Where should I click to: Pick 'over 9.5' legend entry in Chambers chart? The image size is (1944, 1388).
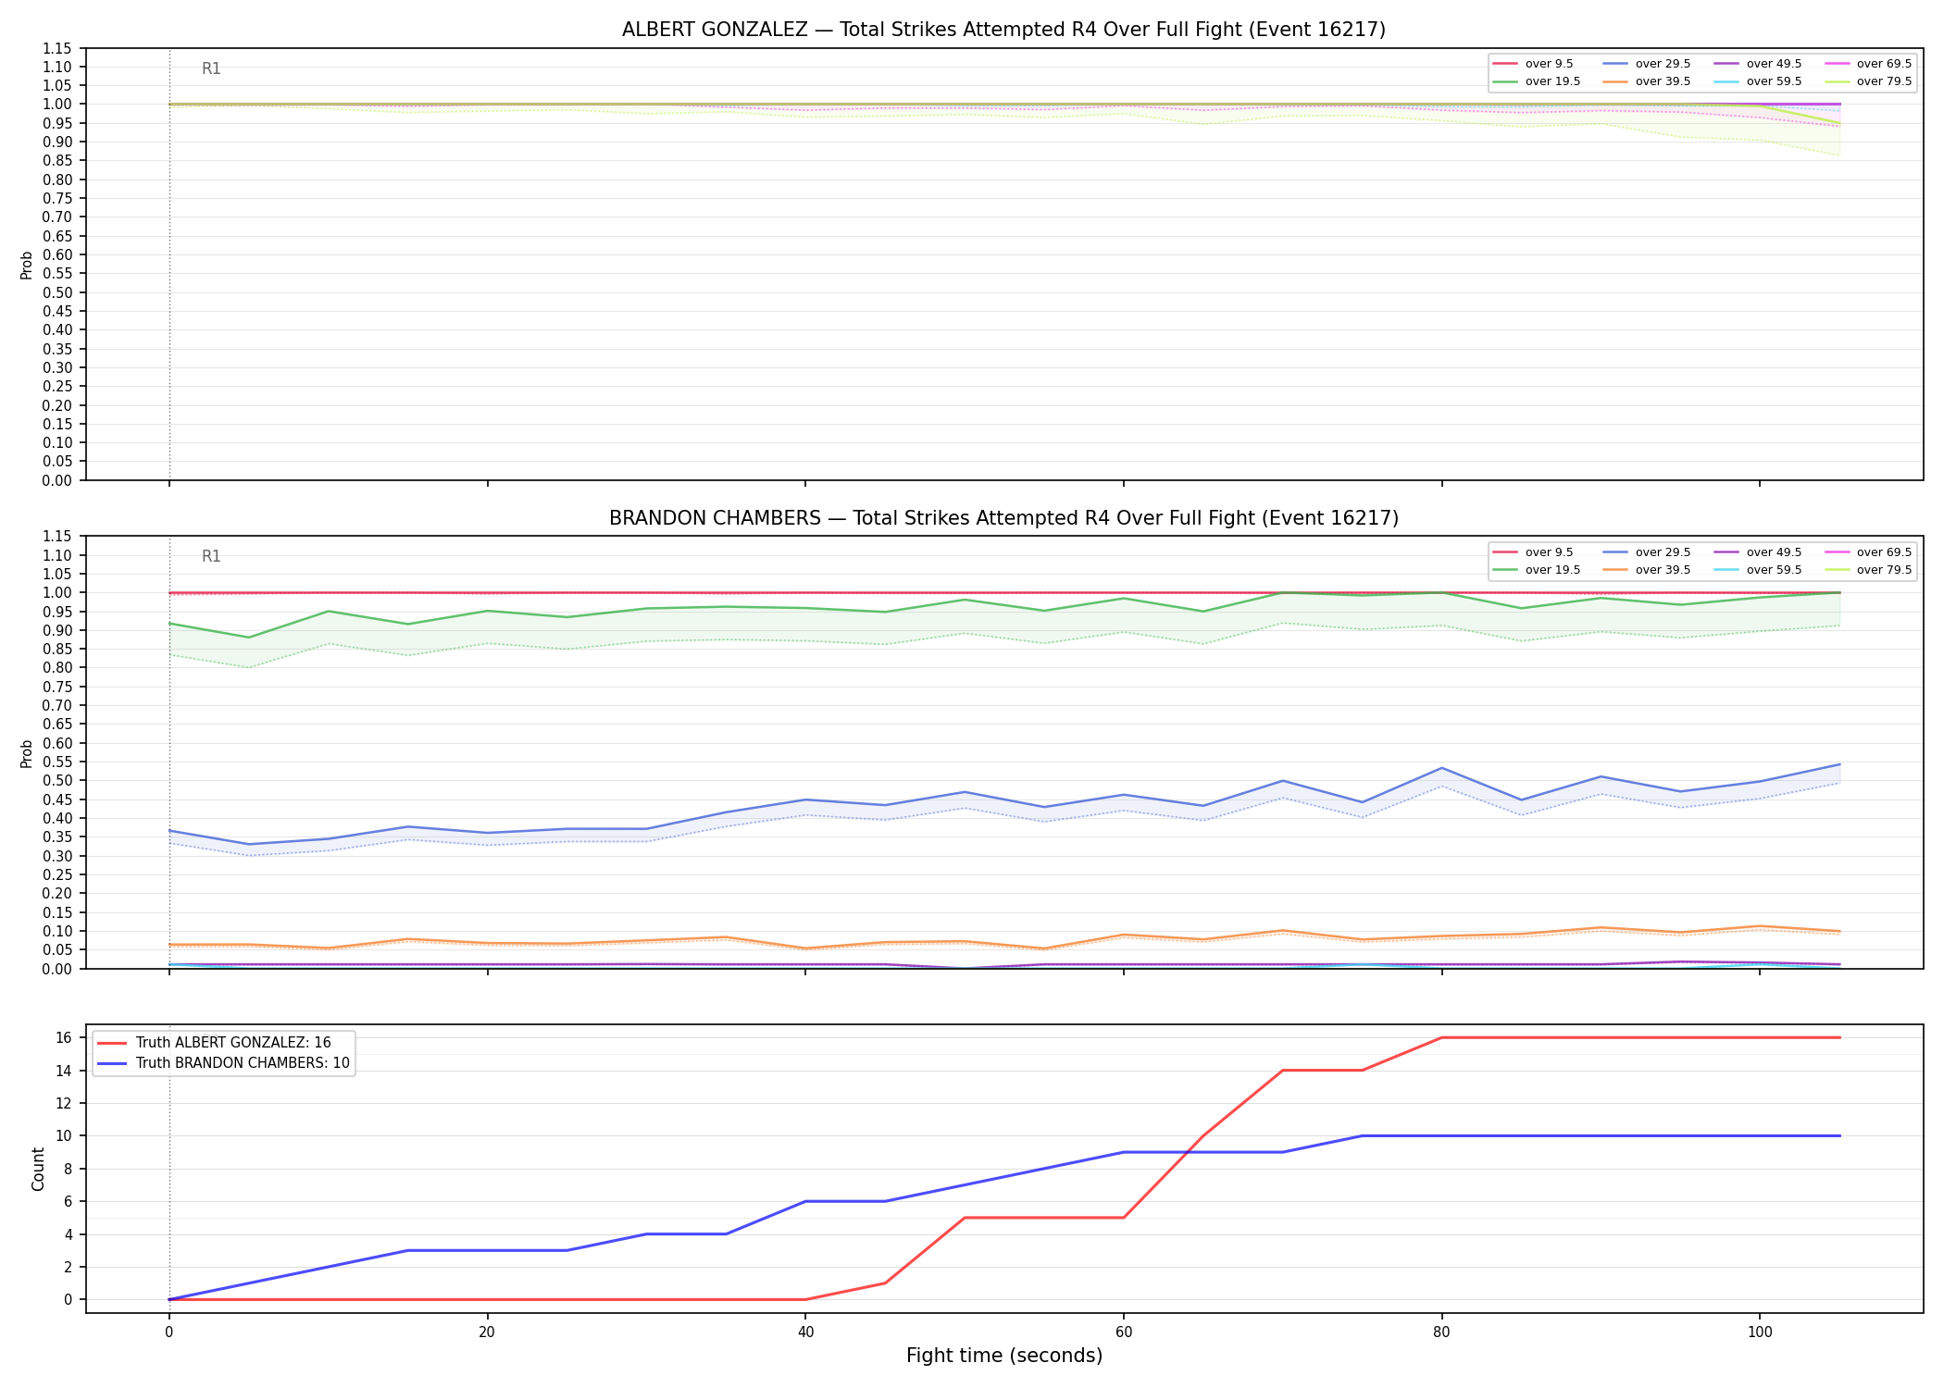[1533, 552]
